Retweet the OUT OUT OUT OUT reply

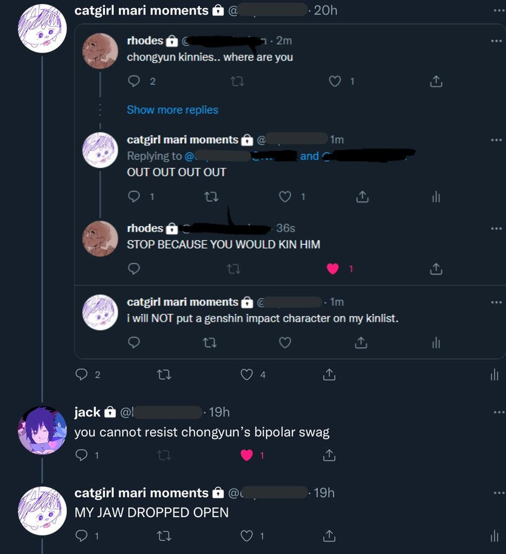211,197
